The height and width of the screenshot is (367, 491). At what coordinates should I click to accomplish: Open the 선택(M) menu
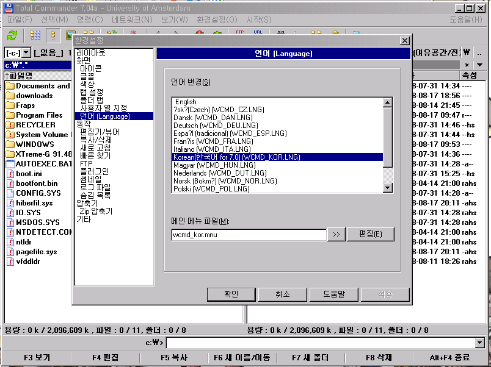point(54,20)
